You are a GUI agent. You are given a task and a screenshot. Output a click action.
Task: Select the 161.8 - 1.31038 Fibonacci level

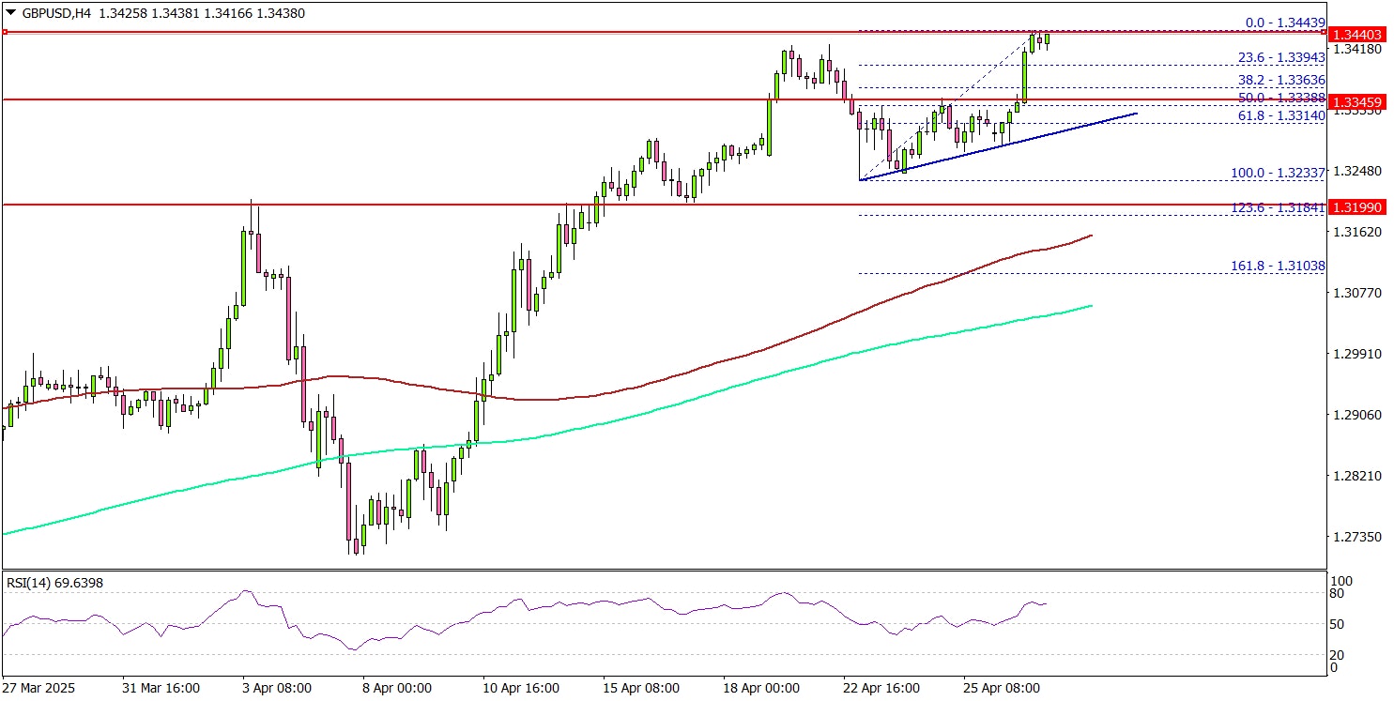point(1278,267)
